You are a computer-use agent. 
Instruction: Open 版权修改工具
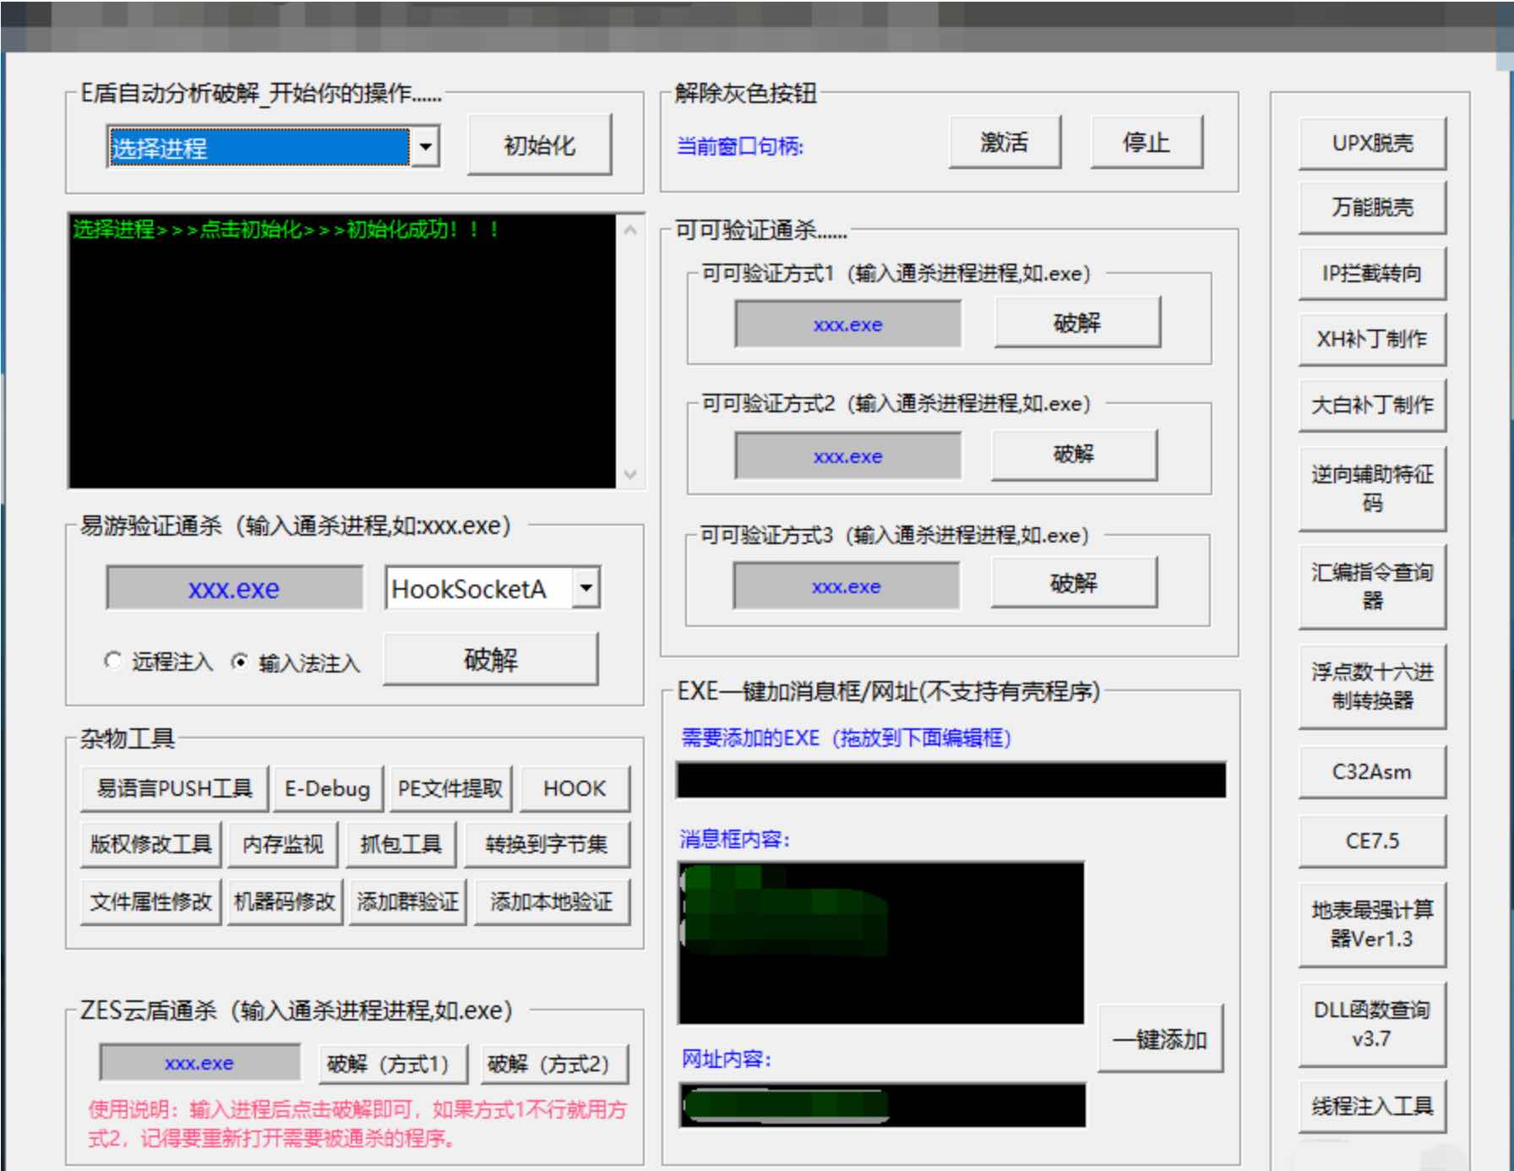[x=151, y=845]
